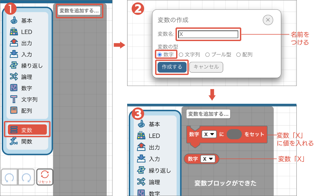Viewport: 314px width, 196px height.
Task: Select the 配列 radio button
Action: click(x=238, y=55)
